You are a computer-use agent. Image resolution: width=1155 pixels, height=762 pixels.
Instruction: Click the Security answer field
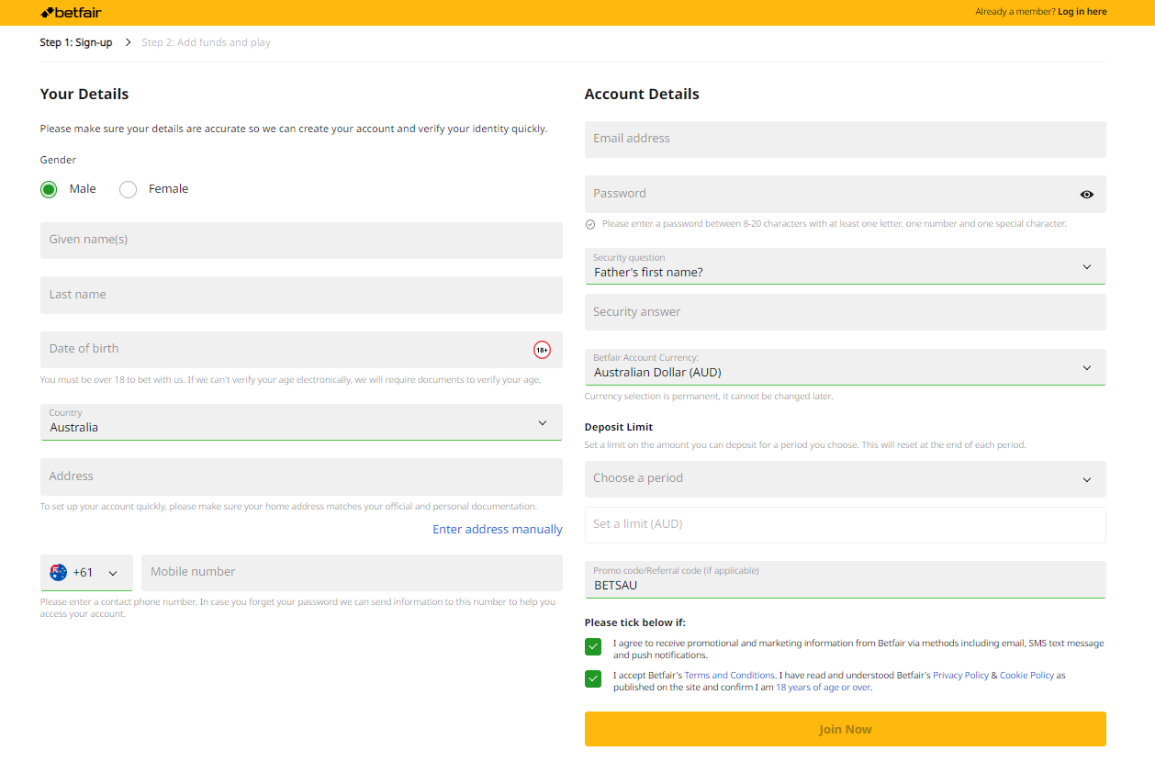pos(845,312)
